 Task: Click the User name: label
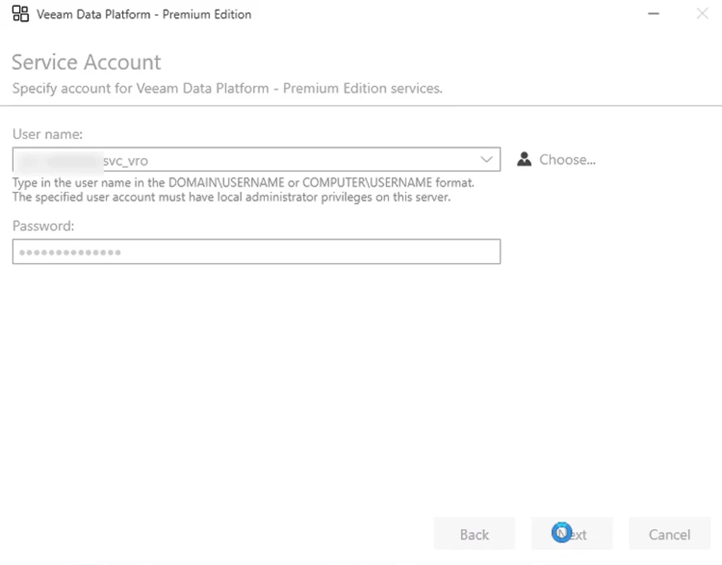pyautogui.click(x=47, y=134)
